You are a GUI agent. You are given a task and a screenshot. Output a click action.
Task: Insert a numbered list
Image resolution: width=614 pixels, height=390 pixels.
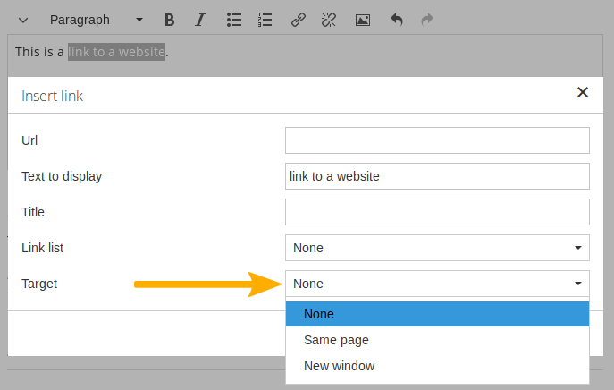pos(265,20)
